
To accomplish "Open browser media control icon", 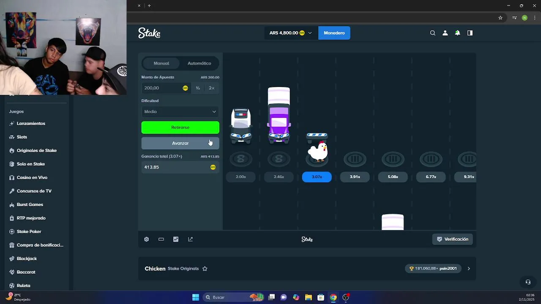I will click(514, 18).
